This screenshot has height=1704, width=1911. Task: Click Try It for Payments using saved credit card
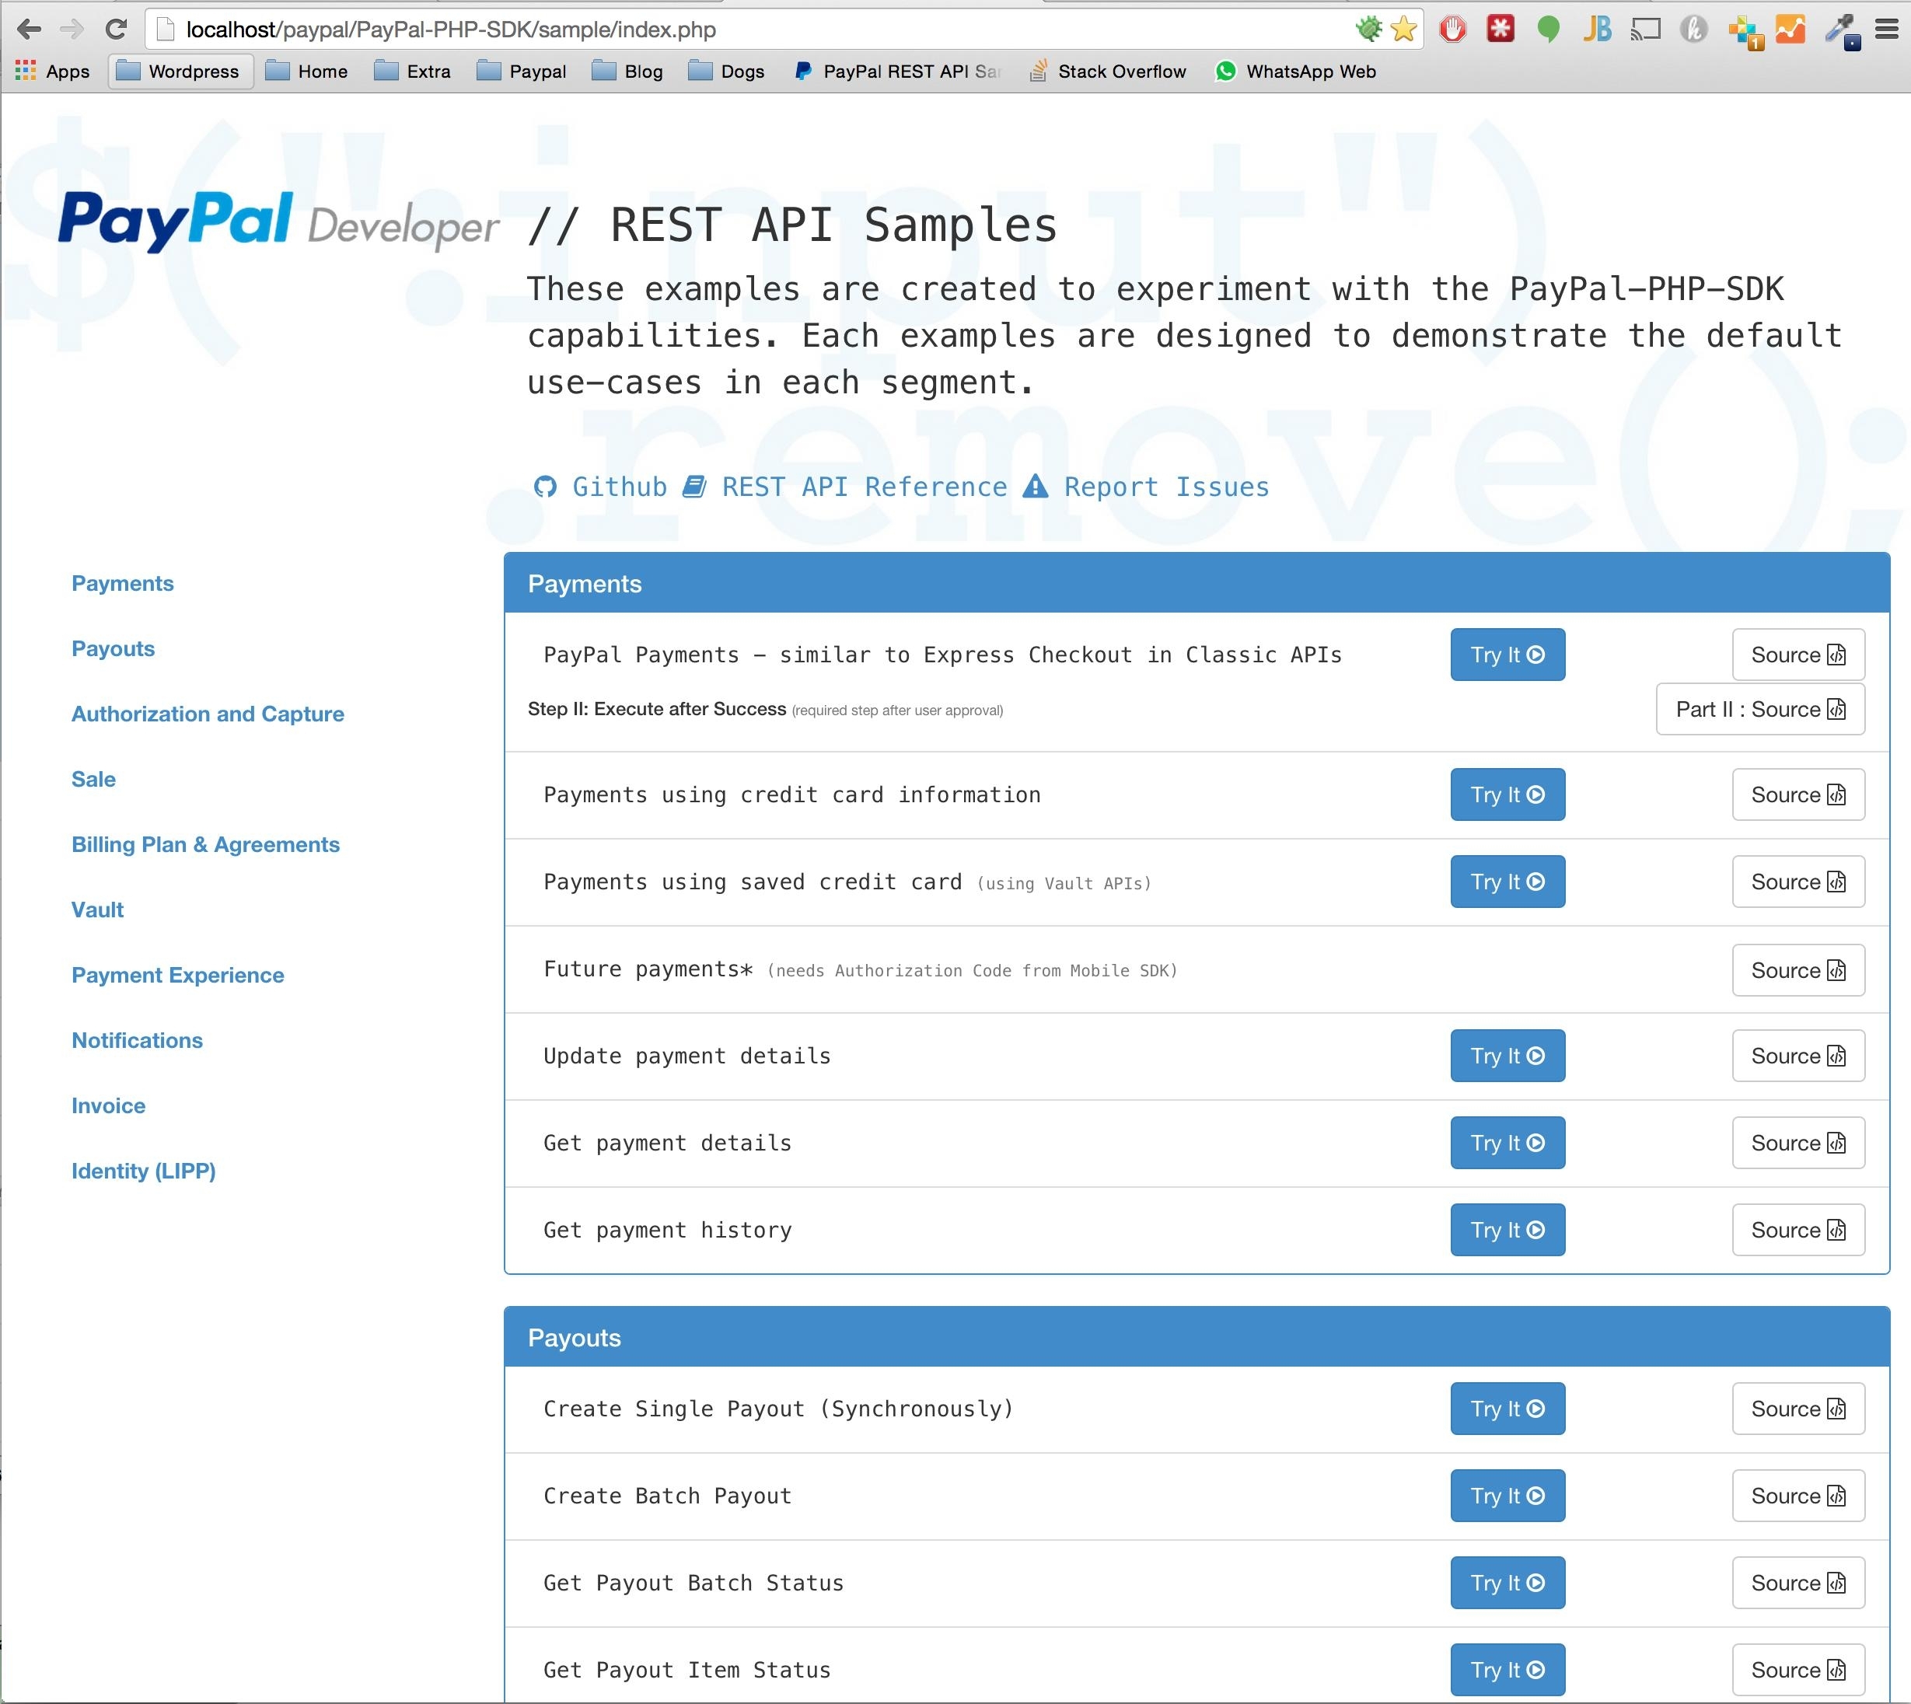click(x=1507, y=882)
